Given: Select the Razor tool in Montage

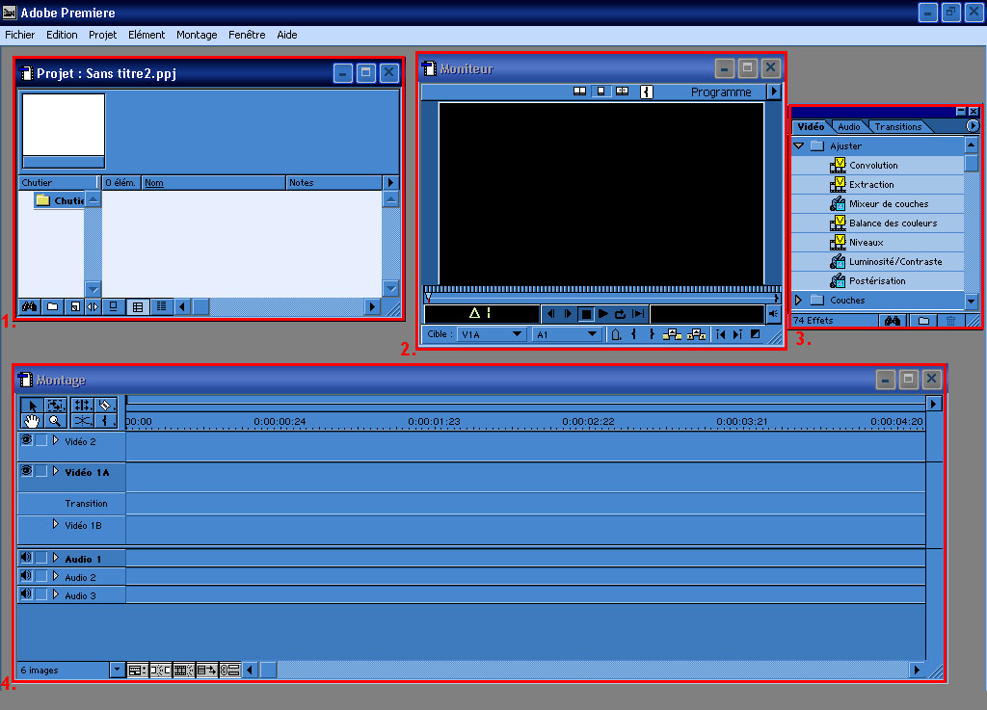Looking at the screenshot, I should point(105,406).
